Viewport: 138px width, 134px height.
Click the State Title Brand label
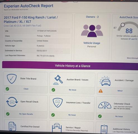click(x=28, y=79)
